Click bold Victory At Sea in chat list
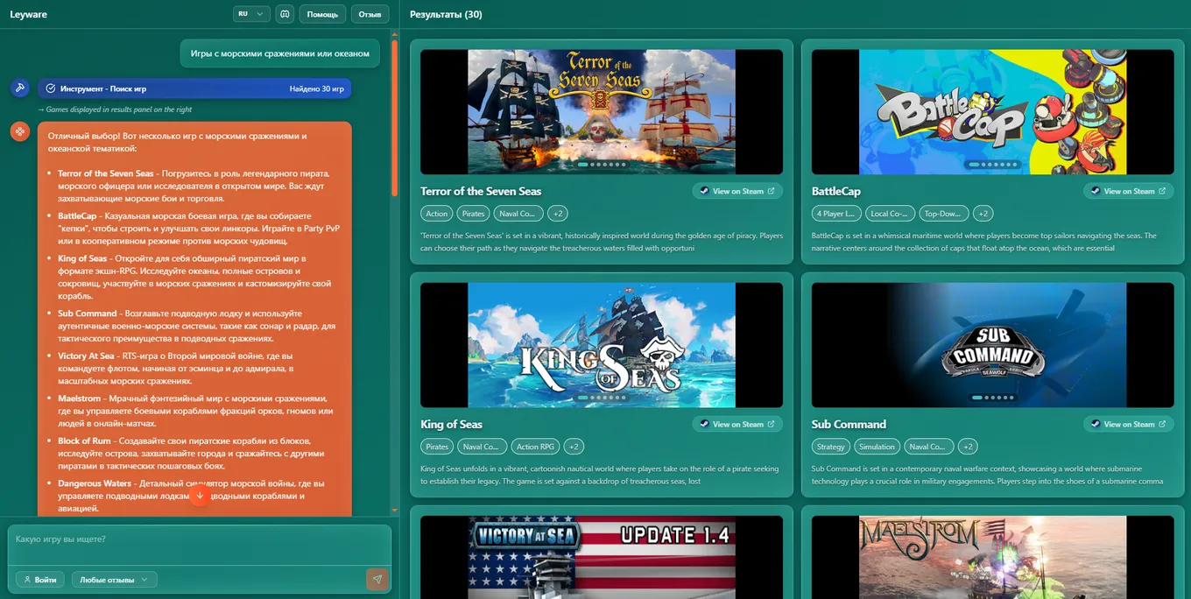The height and width of the screenshot is (599, 1191). coord(86,356)
